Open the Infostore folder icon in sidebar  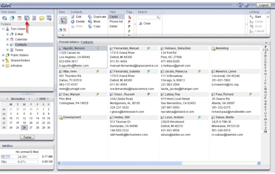click(42, 18)
